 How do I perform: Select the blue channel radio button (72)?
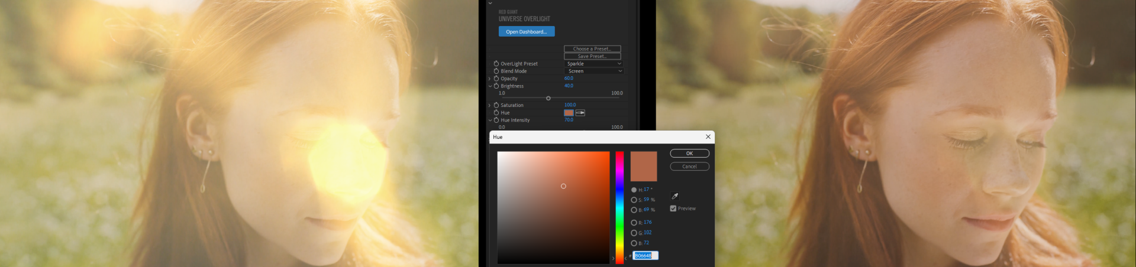(x=634, y=243)
